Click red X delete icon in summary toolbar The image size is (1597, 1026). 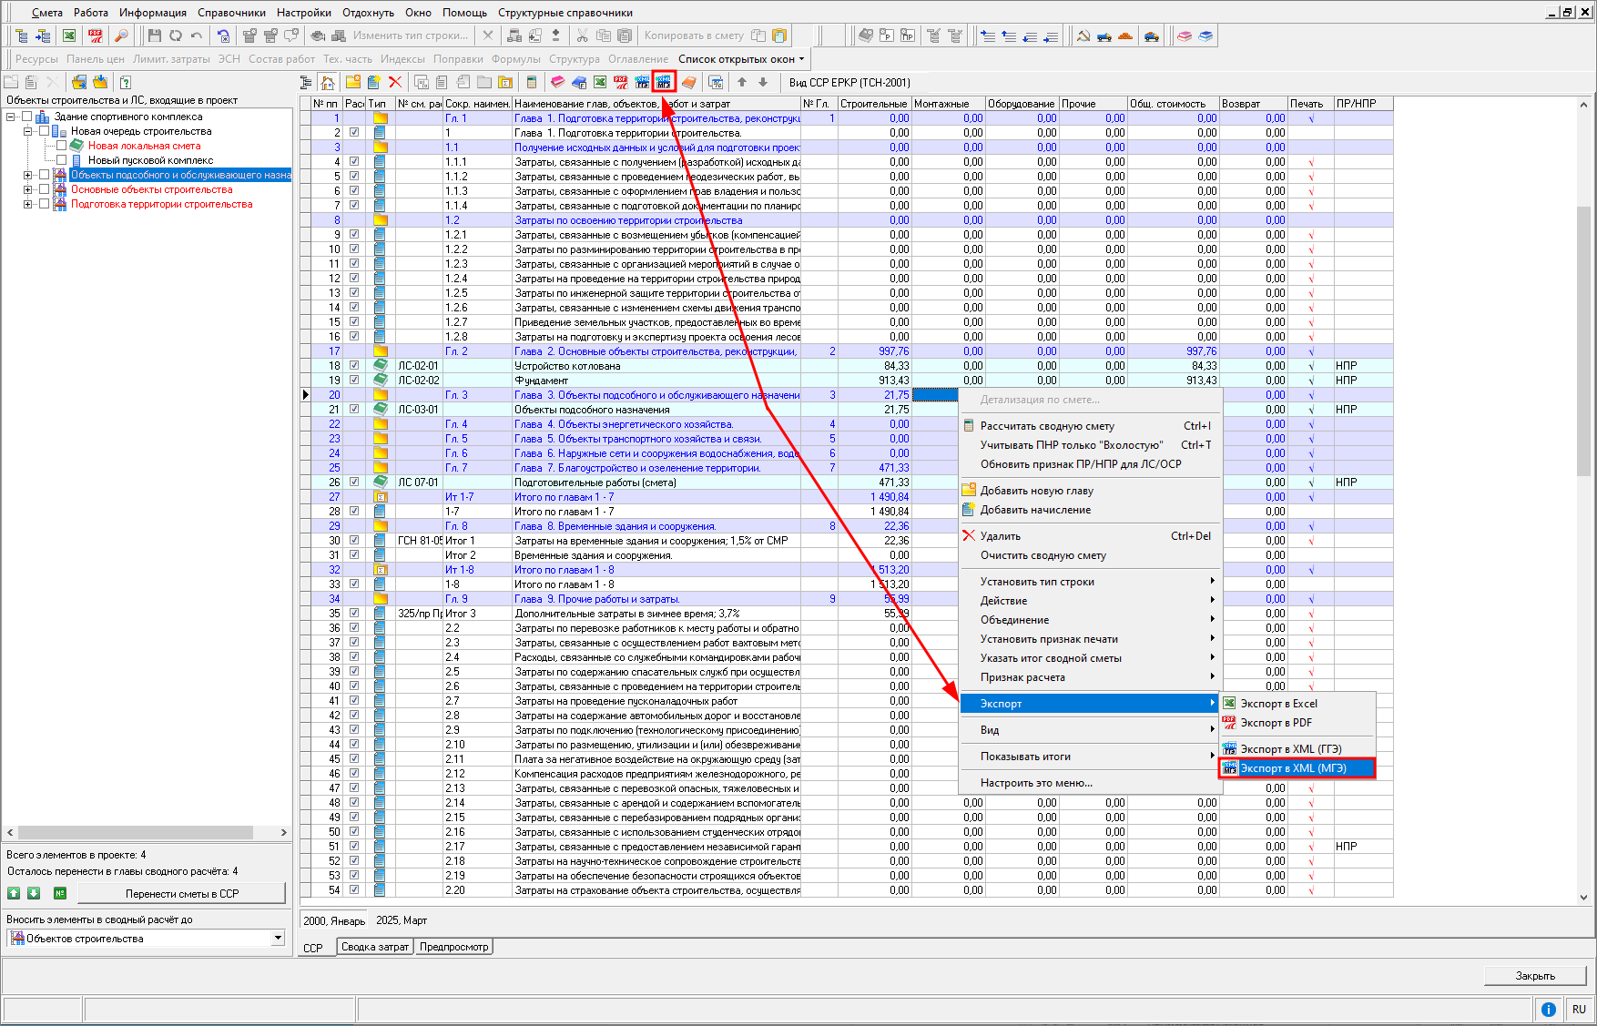coord(395,82)
